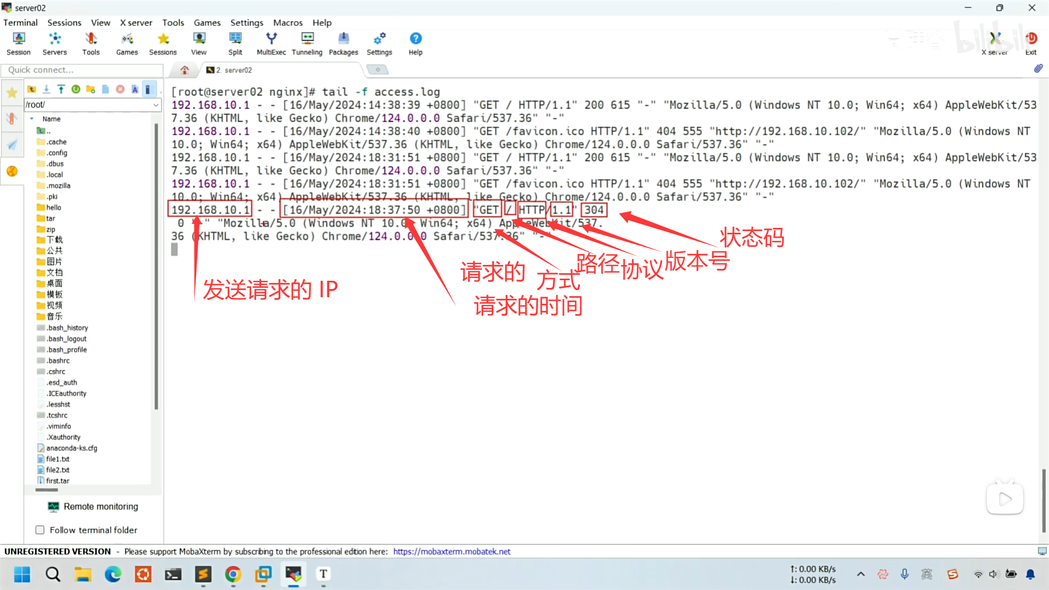Screen dimensions: 1049x590
Task: Upload files using the up-arrow icon
Action: 61,89
